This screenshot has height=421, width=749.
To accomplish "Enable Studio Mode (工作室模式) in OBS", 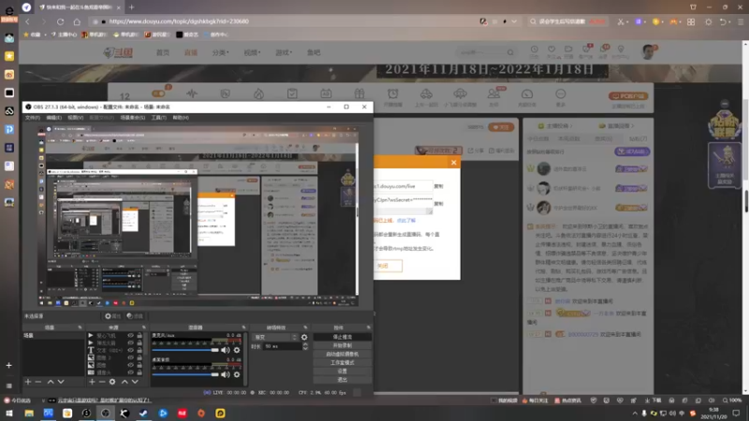I will coord(342,363).
